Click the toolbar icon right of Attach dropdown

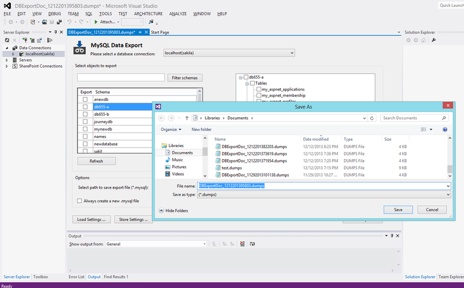click(151, 22)
